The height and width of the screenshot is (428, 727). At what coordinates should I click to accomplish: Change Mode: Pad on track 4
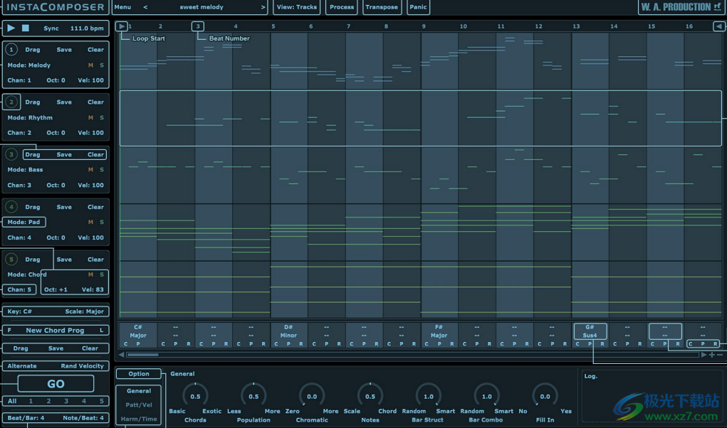pyautogui.click(x=25, y=222)
